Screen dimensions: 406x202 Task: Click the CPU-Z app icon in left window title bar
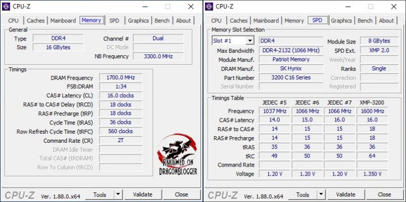click(x=6, y=7)
